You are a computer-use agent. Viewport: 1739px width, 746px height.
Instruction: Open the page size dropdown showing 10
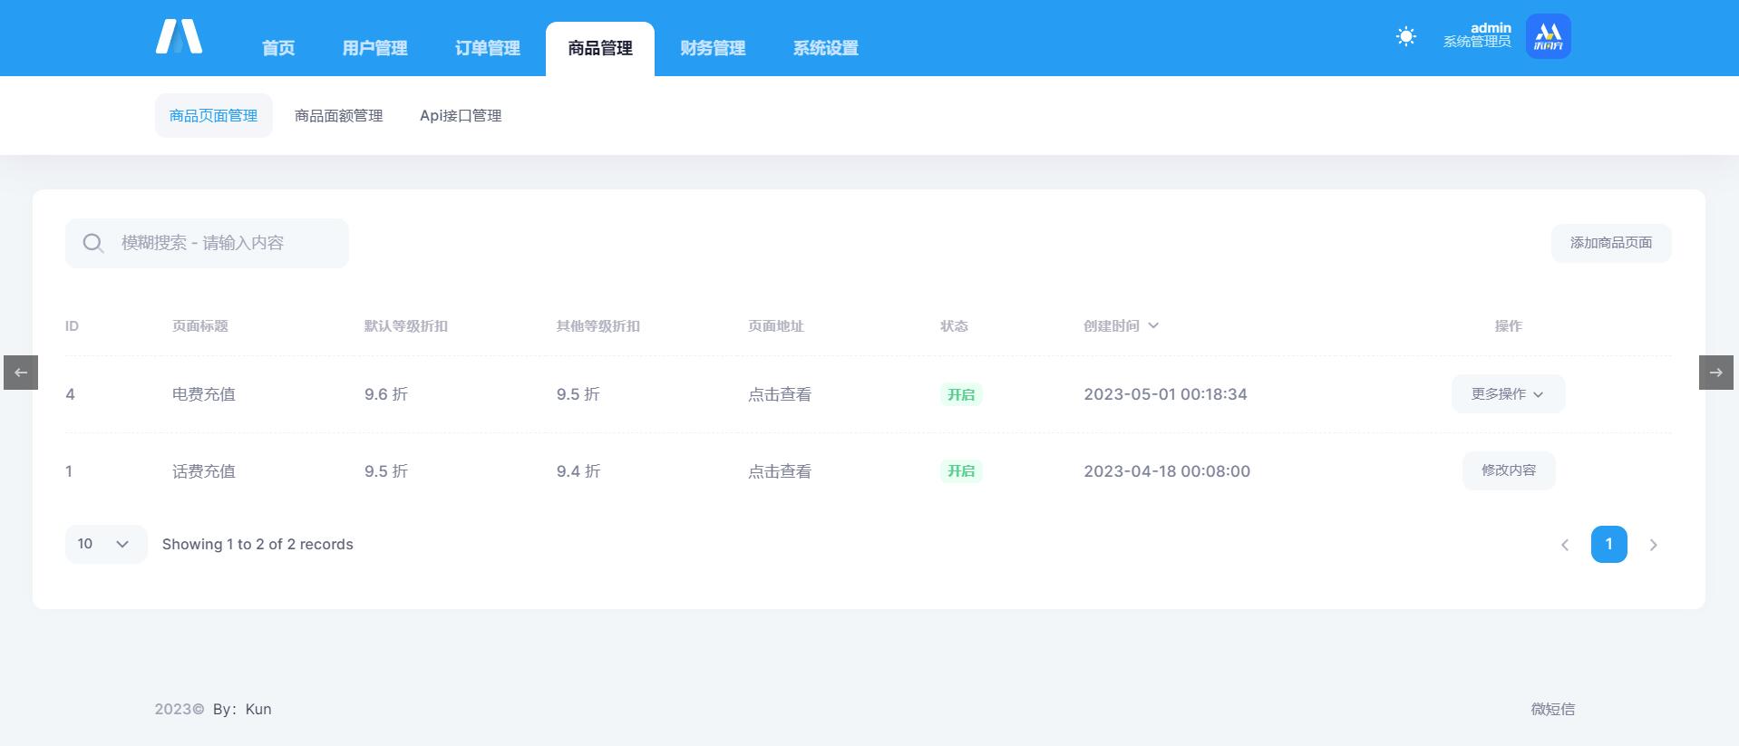pyautogui.click(x=105, y=544)
